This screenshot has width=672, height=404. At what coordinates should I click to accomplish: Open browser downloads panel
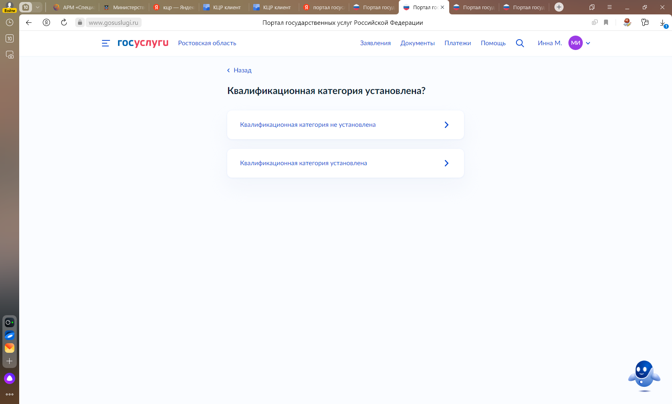point(663,23)
